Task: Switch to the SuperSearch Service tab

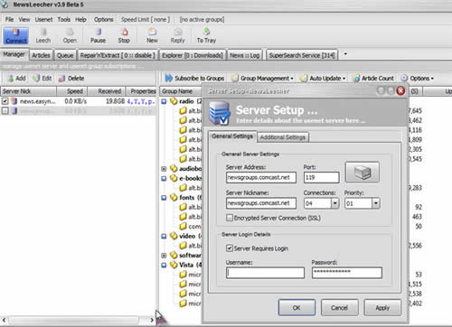Action: [302, 55]
